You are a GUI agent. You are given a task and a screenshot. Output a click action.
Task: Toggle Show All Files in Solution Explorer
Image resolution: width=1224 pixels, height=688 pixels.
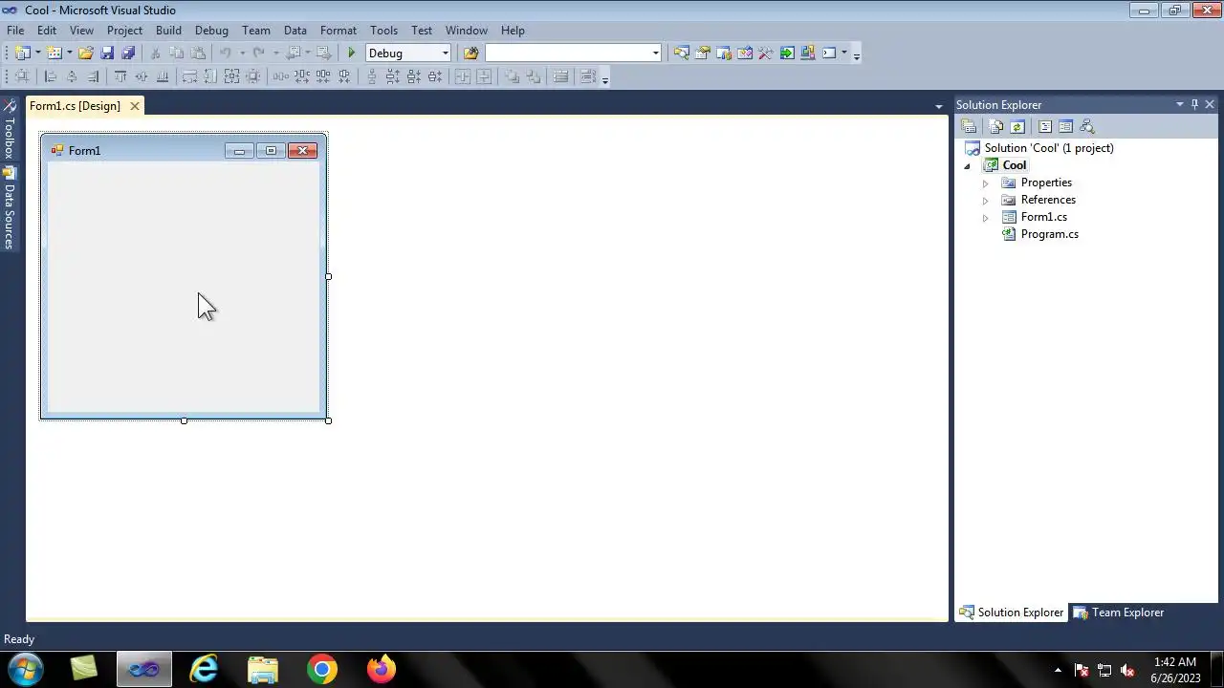(996, 126)
